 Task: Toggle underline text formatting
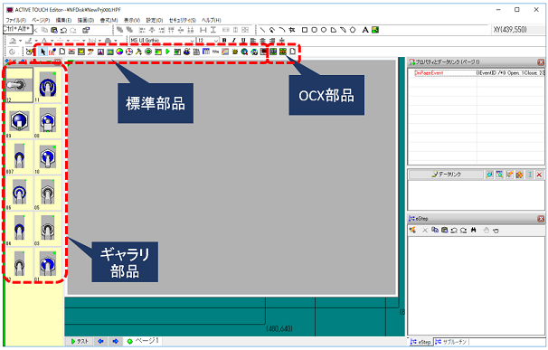(x=243, y=41)
